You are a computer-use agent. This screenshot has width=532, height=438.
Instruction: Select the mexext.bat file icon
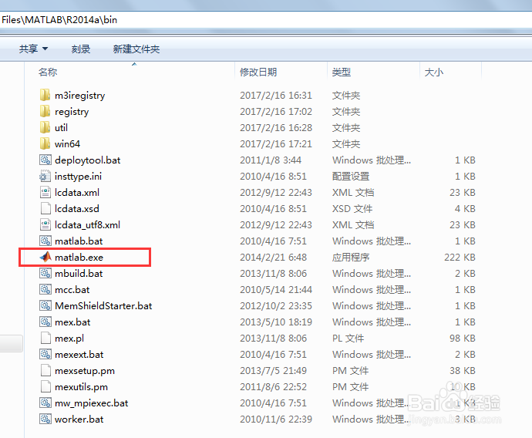tap(45, 354)
